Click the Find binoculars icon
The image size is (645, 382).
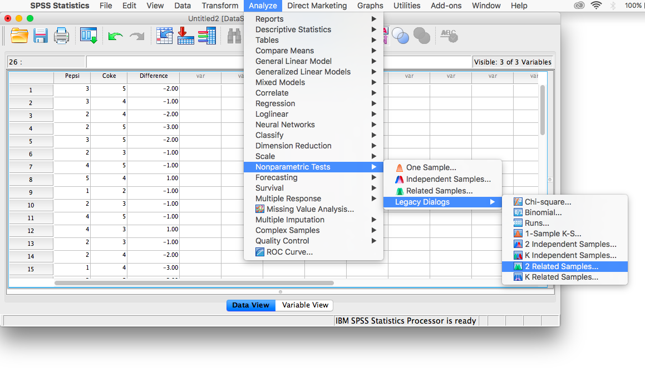coord(234,36)
